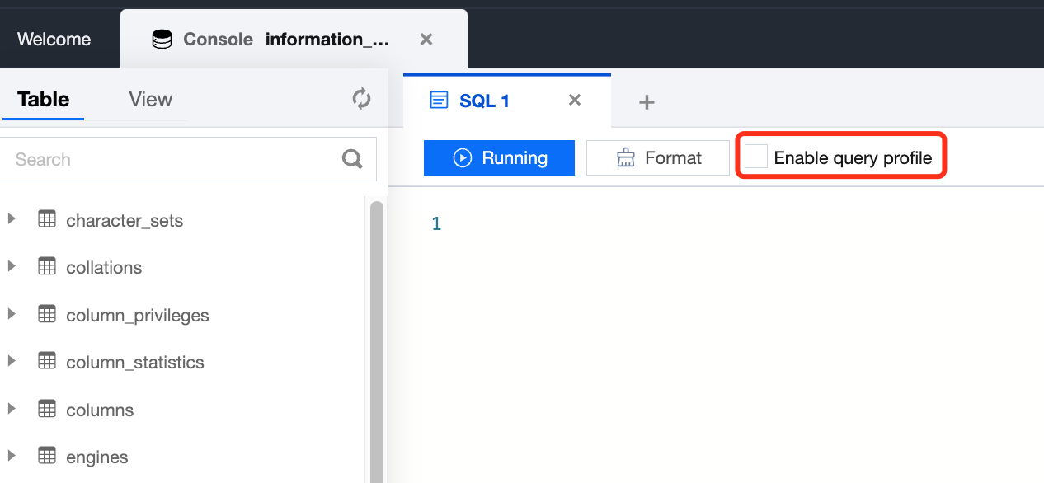Close the SQL 1 tab
The image size is (1044, 483).
pos(575,100)
